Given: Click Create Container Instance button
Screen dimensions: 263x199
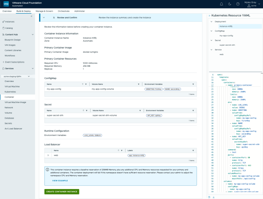Looking at the screenshot, I should pyautogui.click(x=62, y=192).
